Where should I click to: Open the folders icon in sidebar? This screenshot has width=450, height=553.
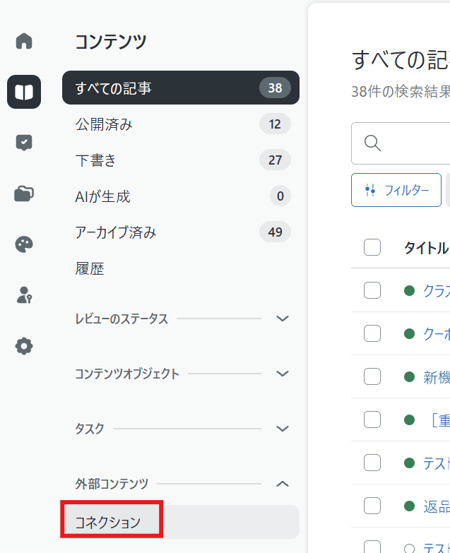24,194
